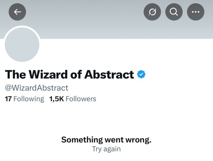
Task: View the empty circular profile avatar
Action: point(22,44)
